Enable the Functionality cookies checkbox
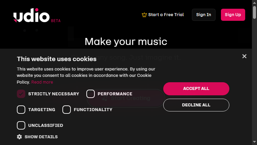 pos(66,110)
